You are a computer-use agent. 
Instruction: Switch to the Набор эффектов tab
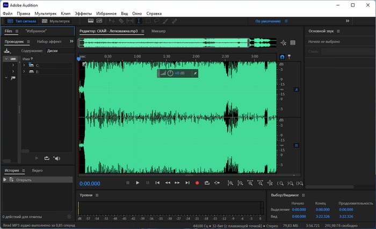coord(49,42)
